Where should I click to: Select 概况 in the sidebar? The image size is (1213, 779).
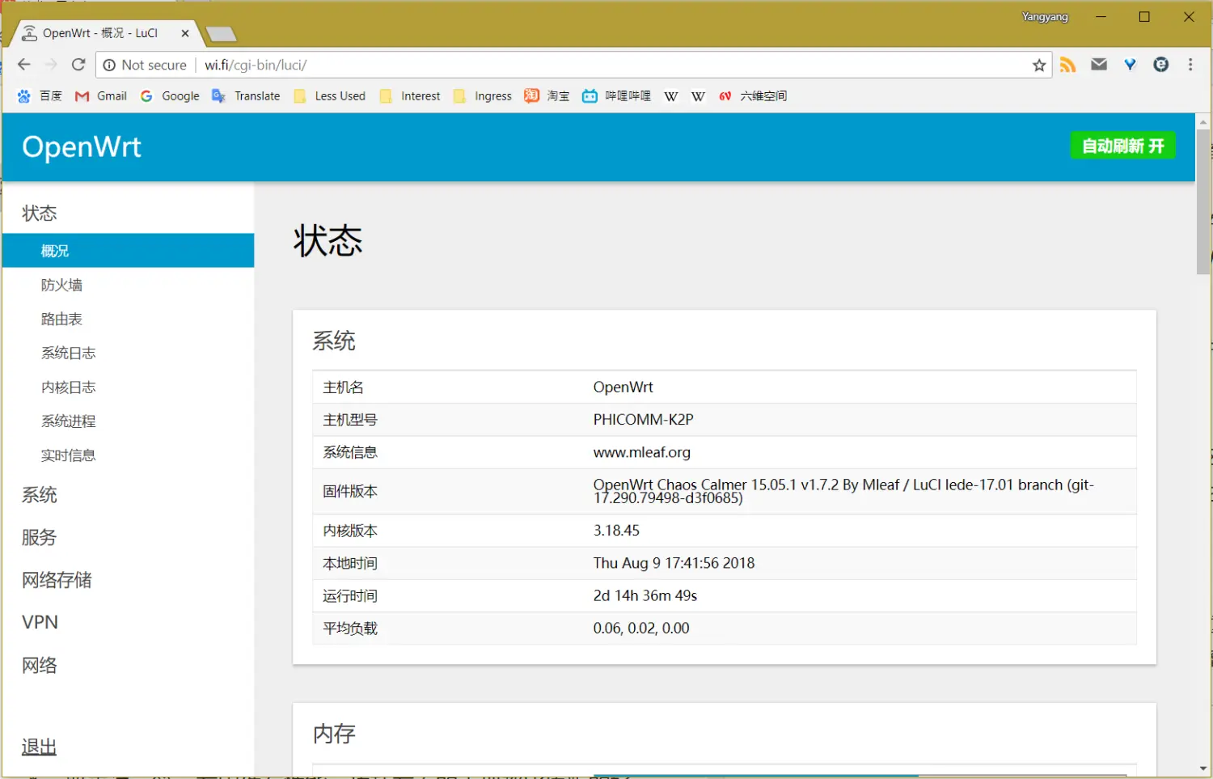[x=128, y=251]
